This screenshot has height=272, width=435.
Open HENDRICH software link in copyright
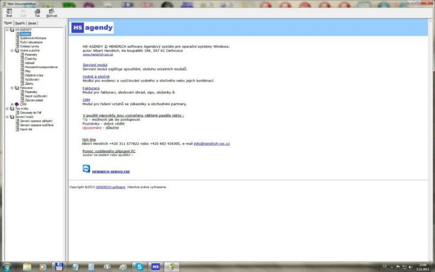click(x=110, y=187)
